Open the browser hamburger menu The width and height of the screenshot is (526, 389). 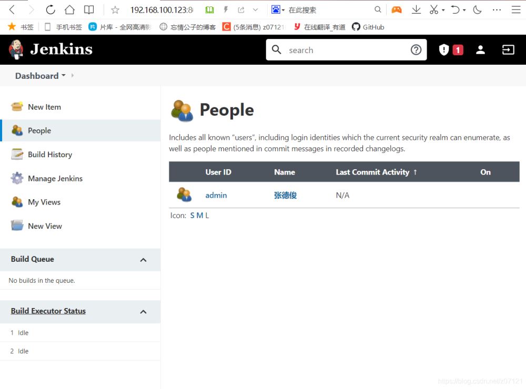[x=516, y=9]
